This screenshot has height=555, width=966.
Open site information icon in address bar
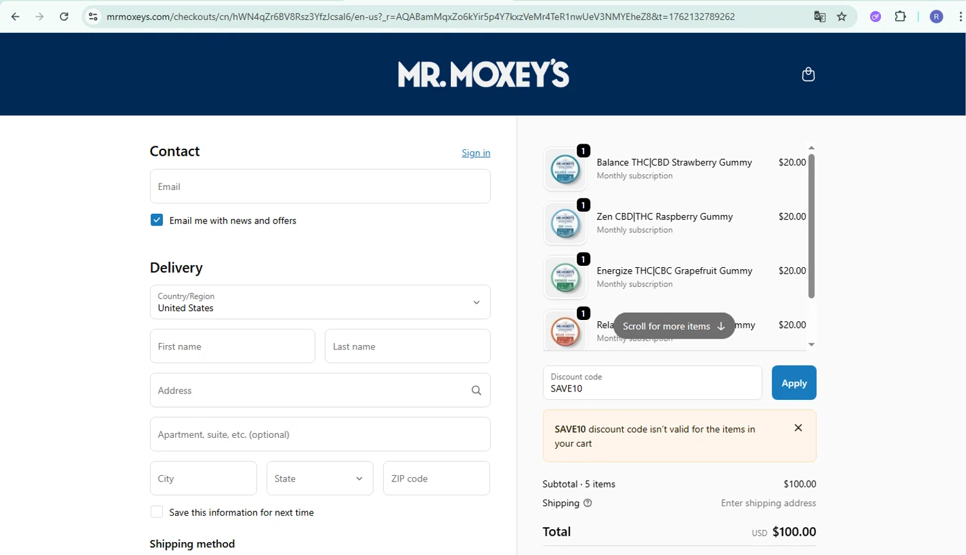pos(93,17)
